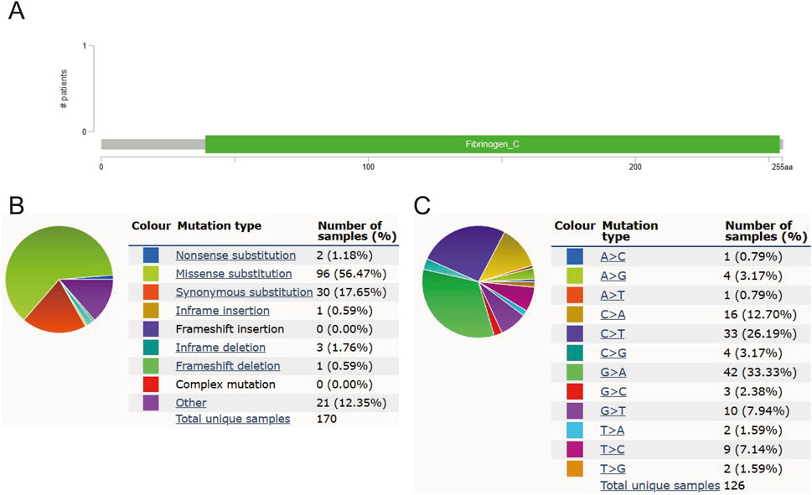Open the A>C mutation link

pos(613,256)
